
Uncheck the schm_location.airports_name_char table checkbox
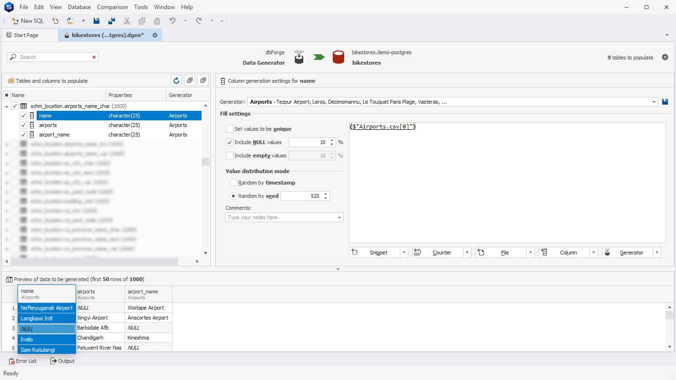coord(15,106)
